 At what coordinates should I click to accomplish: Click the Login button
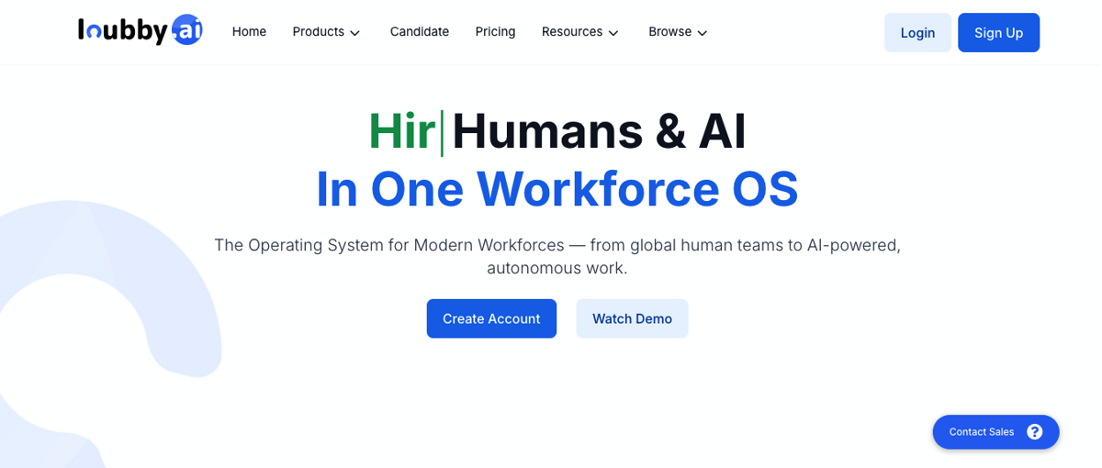click(x=917, y=33)
